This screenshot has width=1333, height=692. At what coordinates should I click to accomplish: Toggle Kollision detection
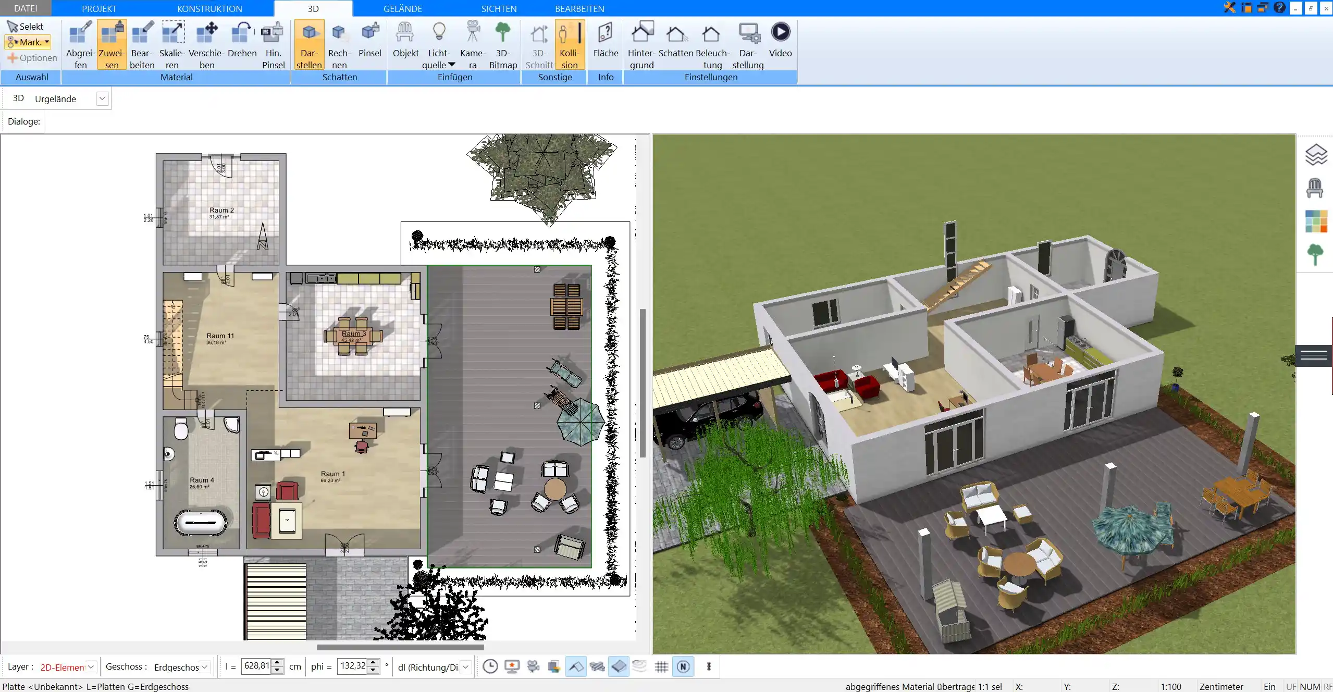click(x=570, y=45)
